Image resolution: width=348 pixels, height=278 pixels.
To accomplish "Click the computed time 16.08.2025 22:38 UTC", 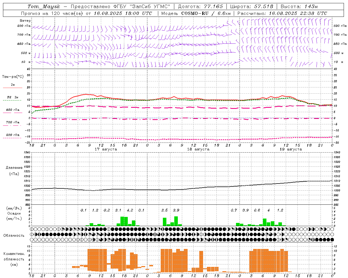I will 298,13.
